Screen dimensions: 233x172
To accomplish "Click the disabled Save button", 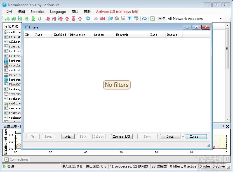I will tap(147, 137).
